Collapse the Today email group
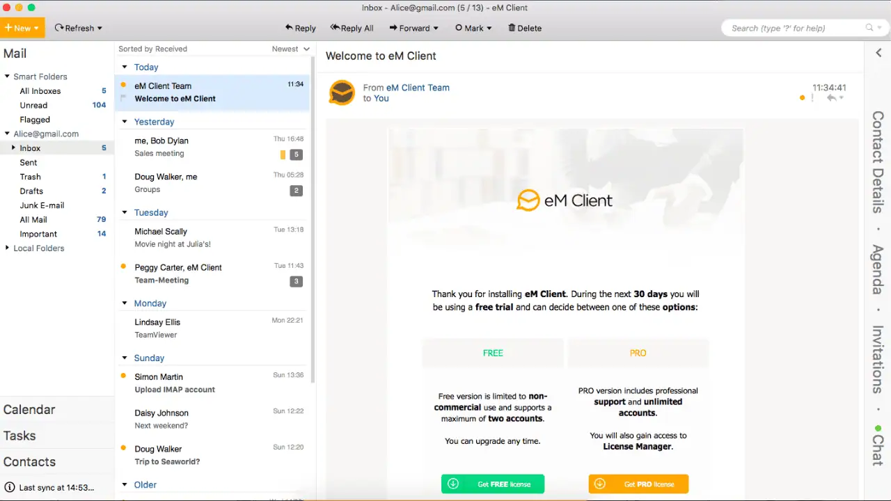The height and width of the screenshot is (501, 891). pos(125,67)
